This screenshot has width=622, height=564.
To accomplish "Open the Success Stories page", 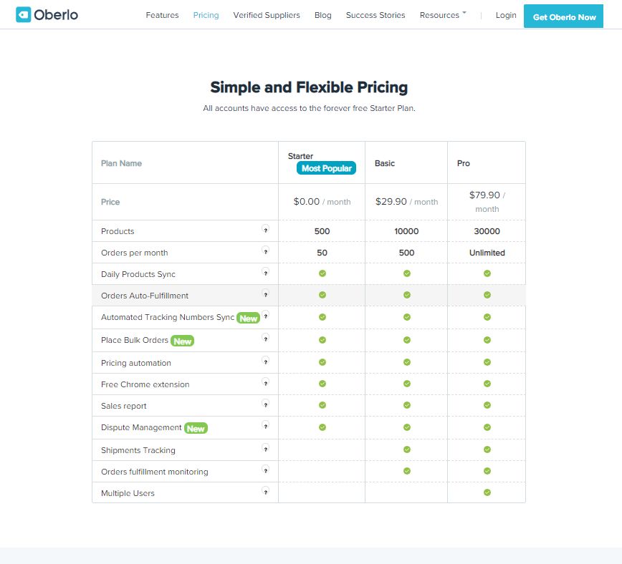I will (x=375, y=15).
